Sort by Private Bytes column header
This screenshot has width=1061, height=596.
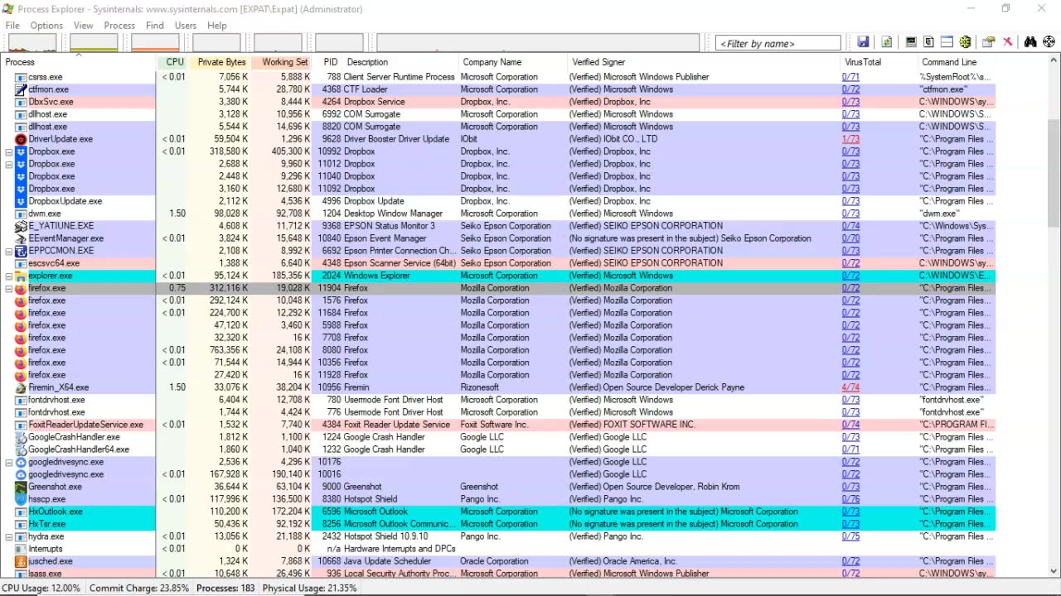click(x=220, y=62)
